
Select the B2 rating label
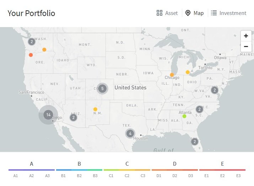click(79, 176)
